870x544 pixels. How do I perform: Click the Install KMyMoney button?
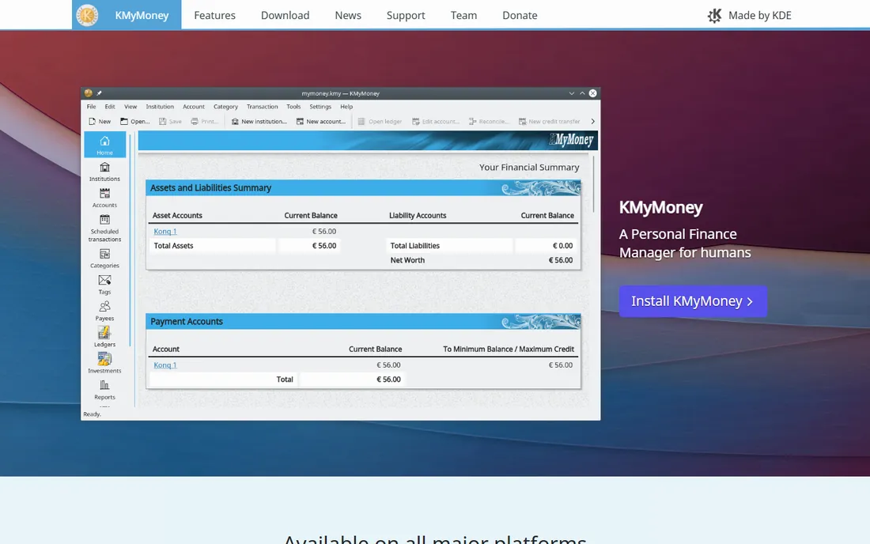pos(693,301)
